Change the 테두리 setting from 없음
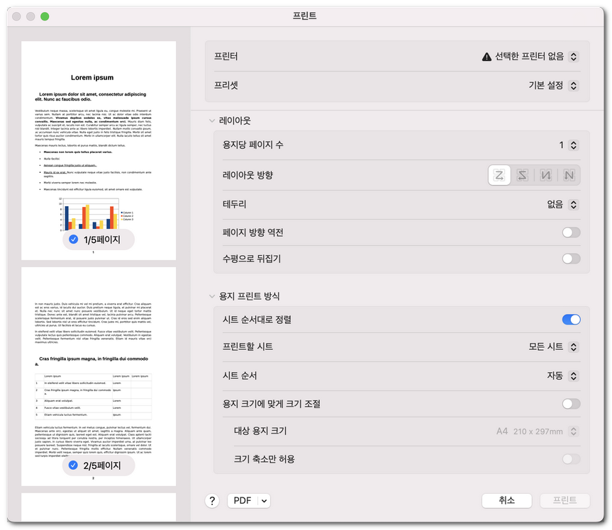The height and width of the screenshot is (530, 612). pyautogui.click(x=575, y=203)
